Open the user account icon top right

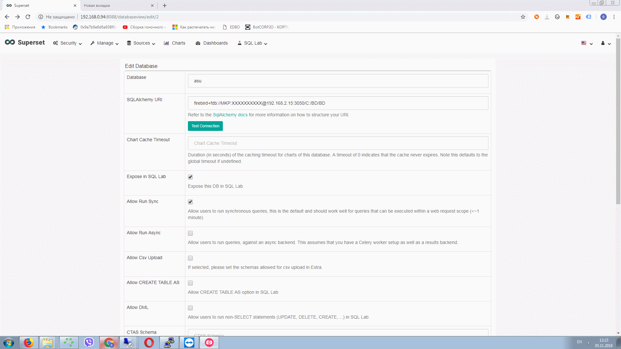click(603, 43)
